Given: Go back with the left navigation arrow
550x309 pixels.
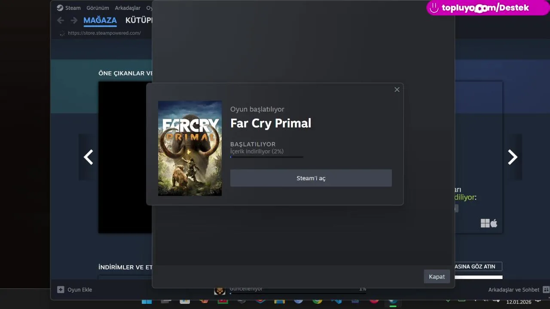Looking at the screenshot, I should click(x=61, y=20).
